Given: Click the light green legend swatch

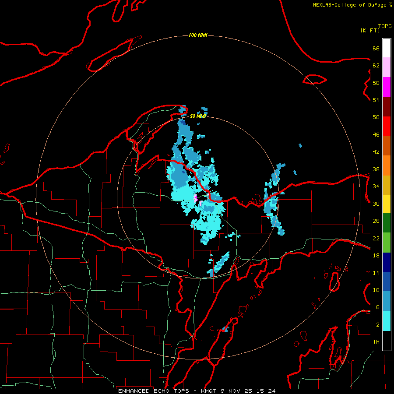Looking at the screenshot, I should coord(387,243).
